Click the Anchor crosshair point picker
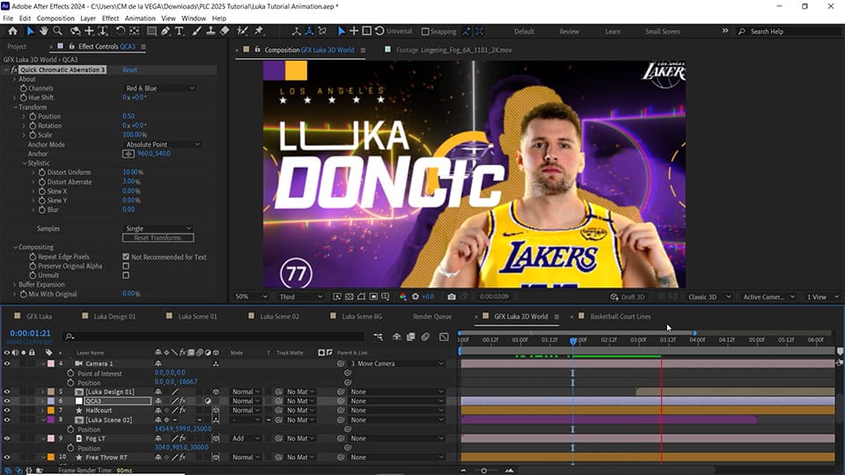845x475 pixels. click(x=129, y=153)
